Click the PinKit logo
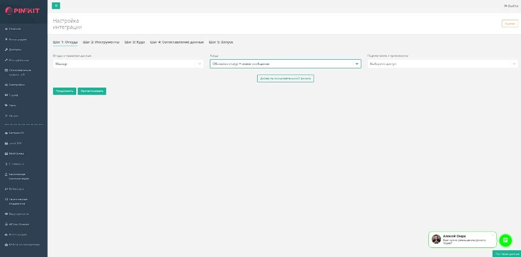 (23, 10)
